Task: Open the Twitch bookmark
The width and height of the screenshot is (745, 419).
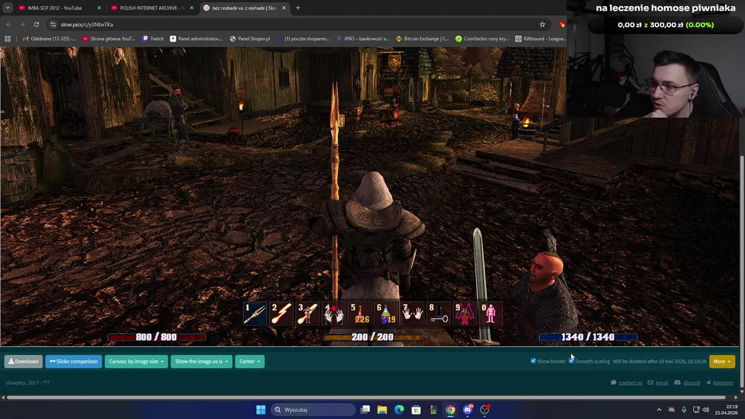Action: click(152, 39)
